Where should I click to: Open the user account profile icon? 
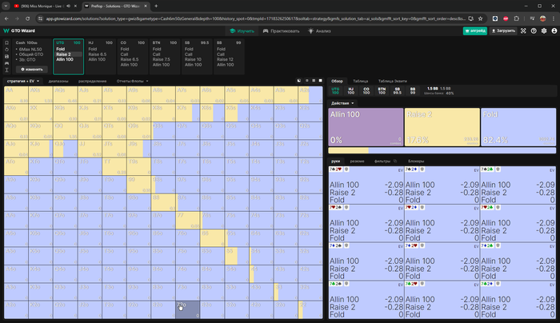(x=554, y=31)
